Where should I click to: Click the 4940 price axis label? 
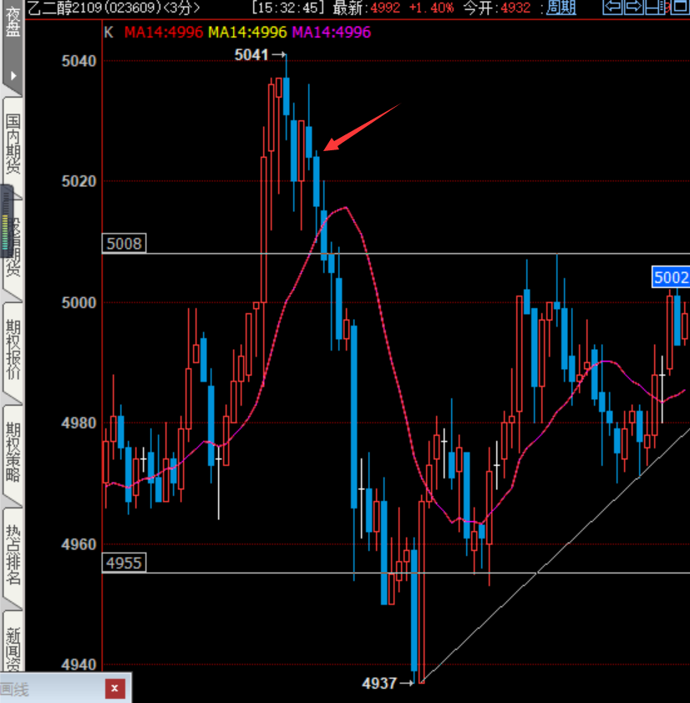[79, 665]
